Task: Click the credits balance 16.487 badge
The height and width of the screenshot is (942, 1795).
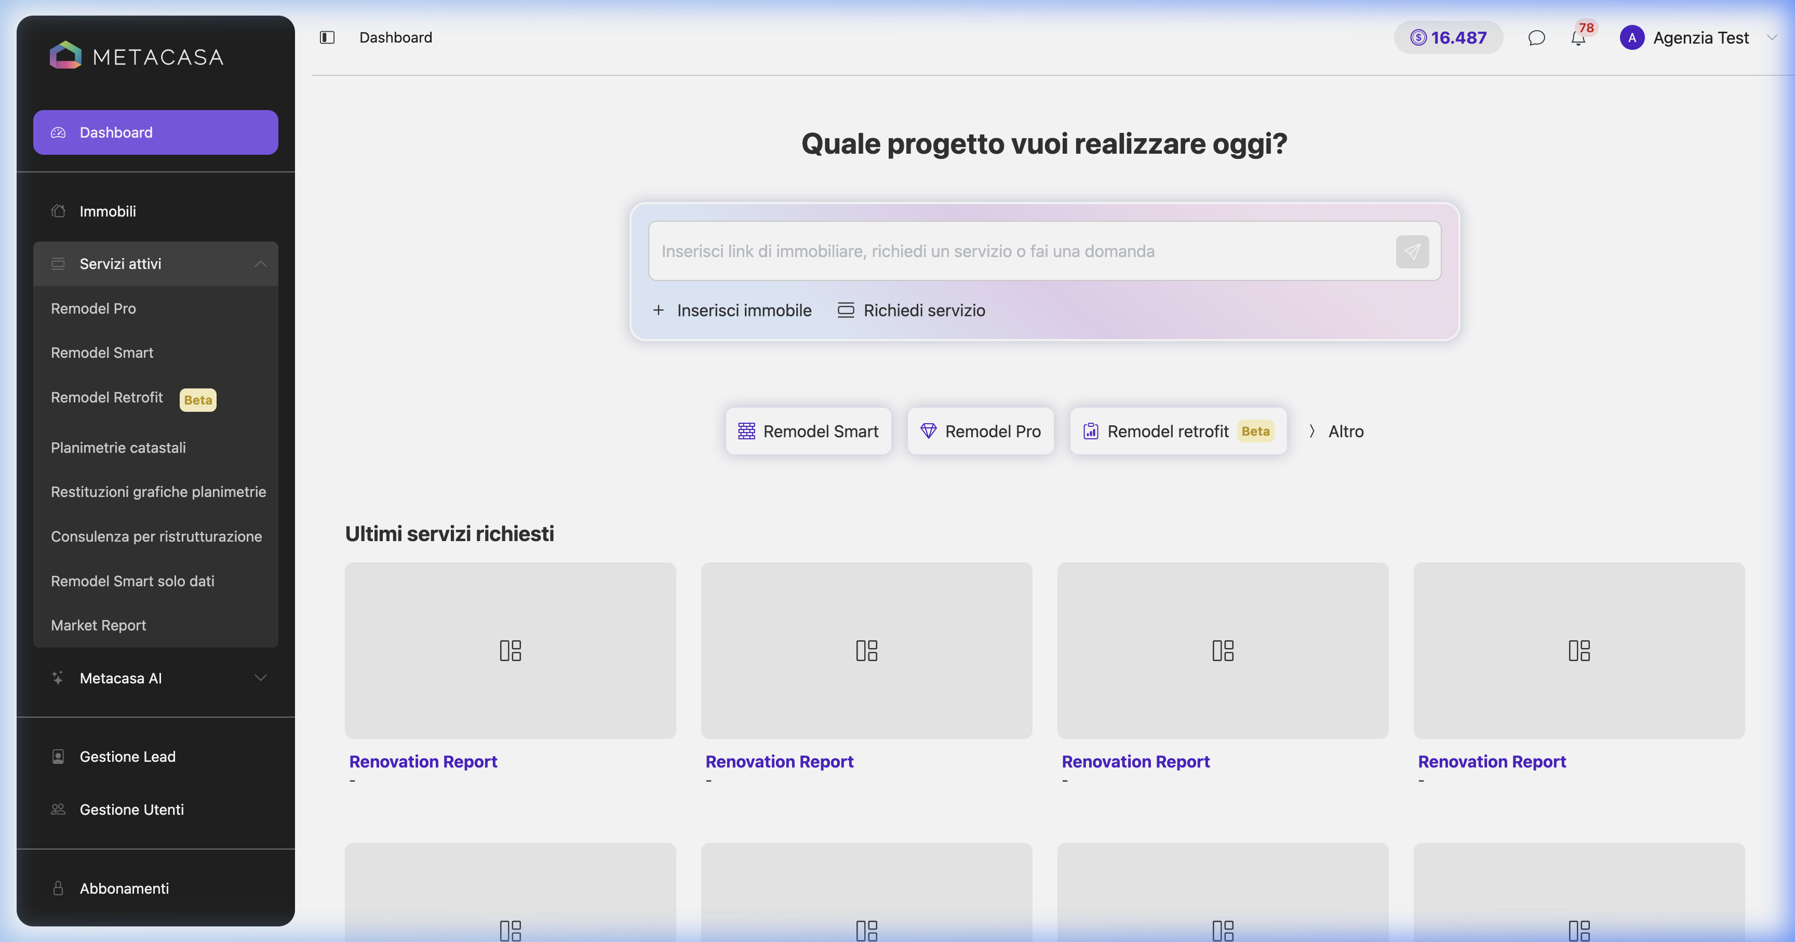Action: tap(1448, 37)
